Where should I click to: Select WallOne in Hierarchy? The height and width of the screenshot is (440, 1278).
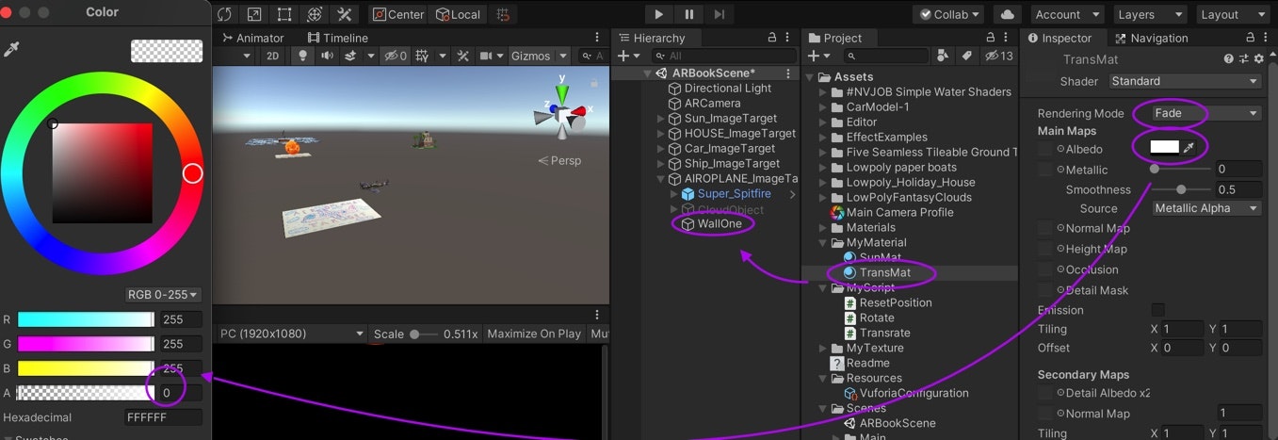[720, 223]
